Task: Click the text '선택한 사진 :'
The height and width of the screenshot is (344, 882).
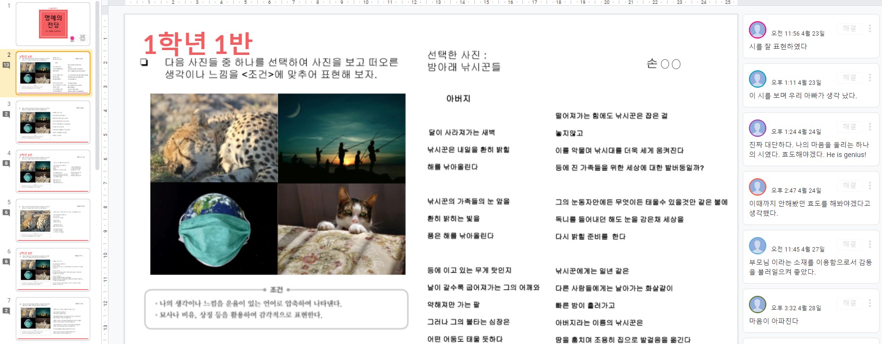Action: click(x=457, y=55)
